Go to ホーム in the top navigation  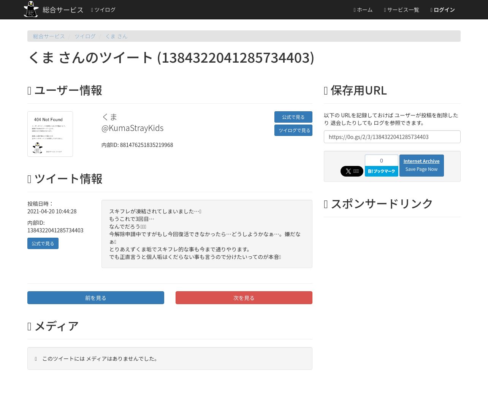363,10
